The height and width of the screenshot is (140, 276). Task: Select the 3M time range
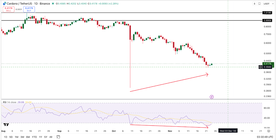coord(22,137)
